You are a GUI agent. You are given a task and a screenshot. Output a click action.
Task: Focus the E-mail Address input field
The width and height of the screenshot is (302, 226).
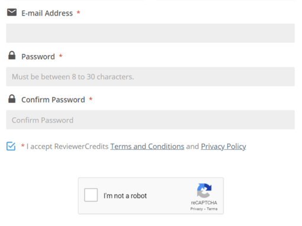point(150,33)
